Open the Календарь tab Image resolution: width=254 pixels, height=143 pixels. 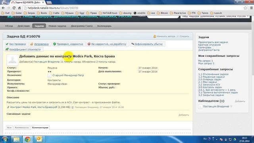104,26
